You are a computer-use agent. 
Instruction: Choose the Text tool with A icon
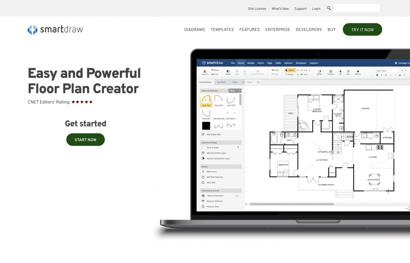[x=304, y=74]
